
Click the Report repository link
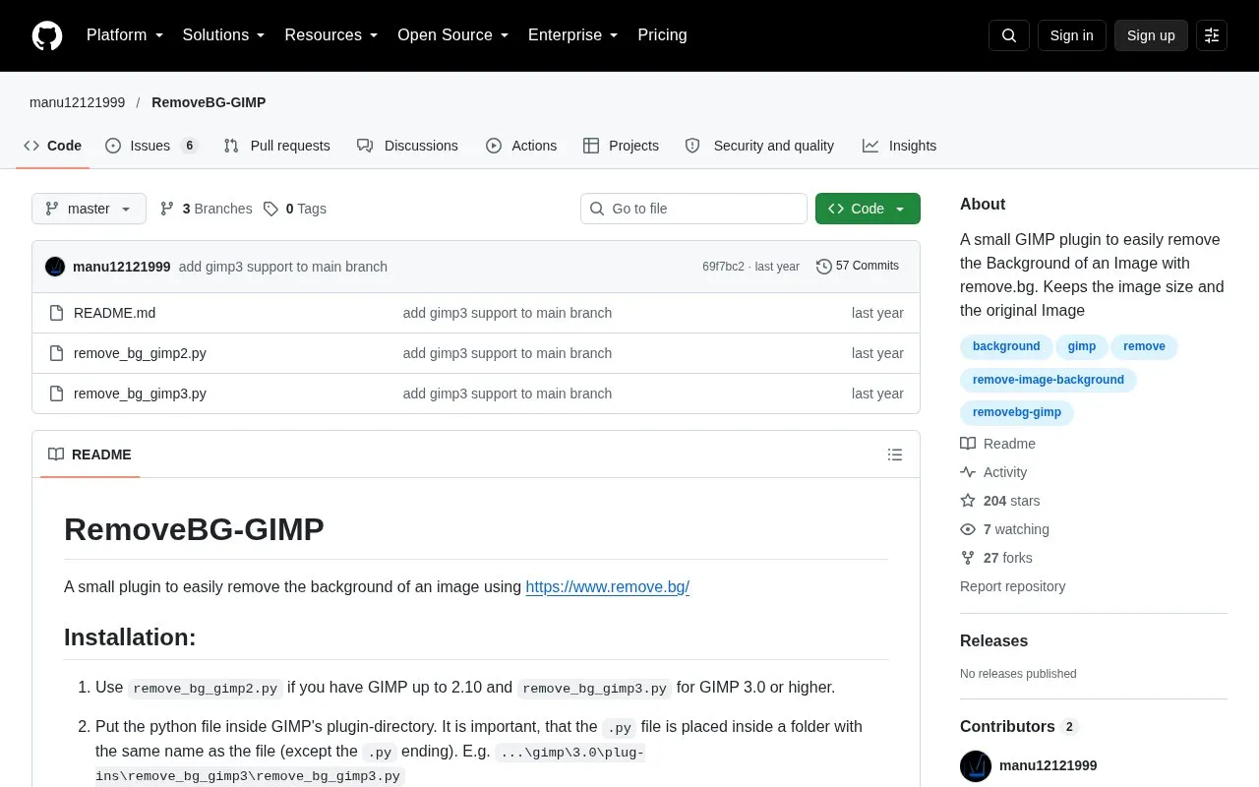tap(1012, 586)
